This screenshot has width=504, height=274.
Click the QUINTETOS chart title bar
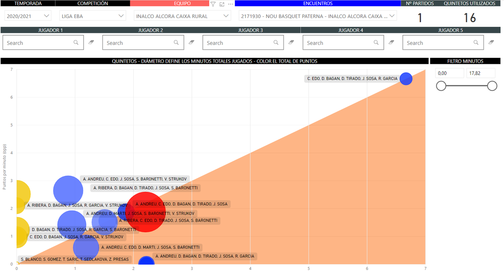point(215,61)
